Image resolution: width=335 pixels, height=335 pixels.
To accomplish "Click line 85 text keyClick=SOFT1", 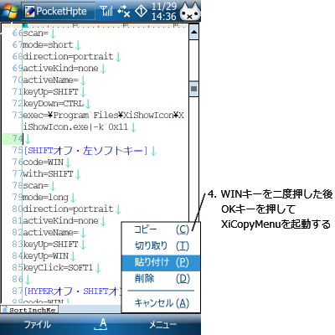I will (x=58, y=268).
